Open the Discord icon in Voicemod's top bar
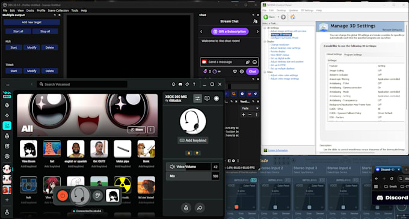This screenshot has height=219, width=409. (x=180, y=84)
